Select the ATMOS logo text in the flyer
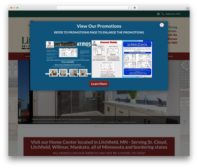The width and height of the screenshot is (198, 168). click(x=84, y=44)
